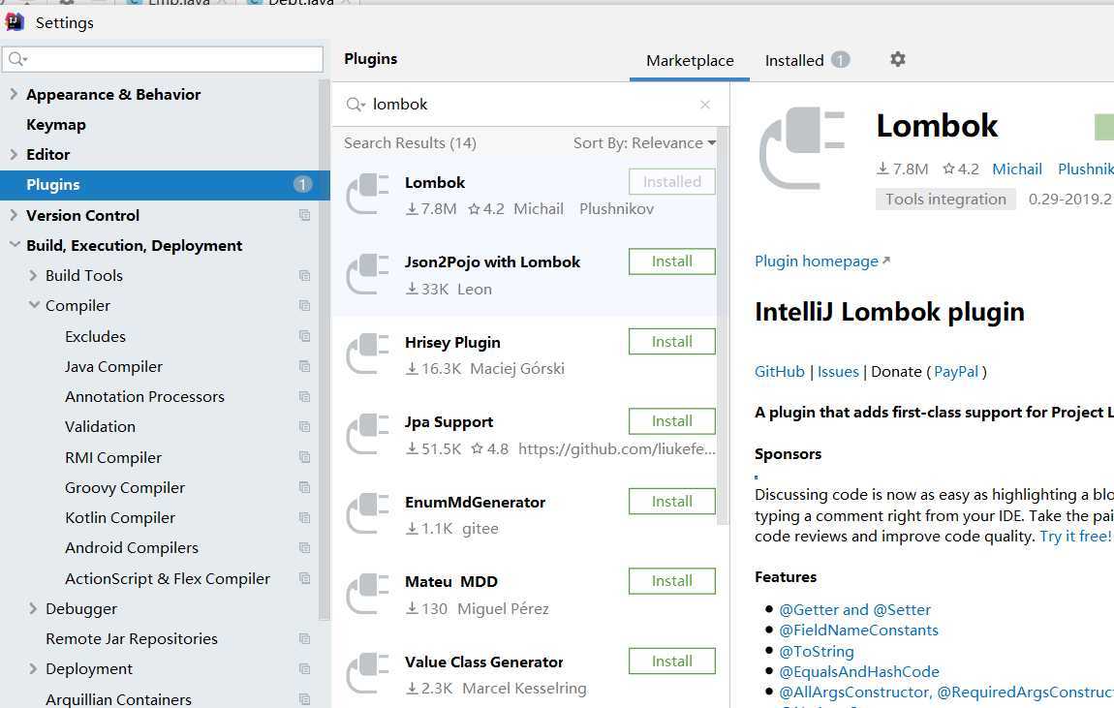The width and height of the screenshot is (1114, 708).
Task: Click the project-level icon beside Groovy Compiler
Action: point(305,487)
